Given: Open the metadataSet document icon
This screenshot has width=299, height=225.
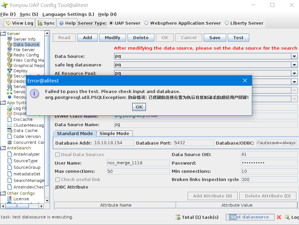Looking at the screenshot, I should (x=10, y=174).
